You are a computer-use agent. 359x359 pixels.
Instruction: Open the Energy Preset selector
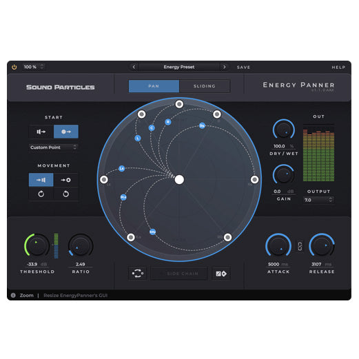(x=179, y=67)
